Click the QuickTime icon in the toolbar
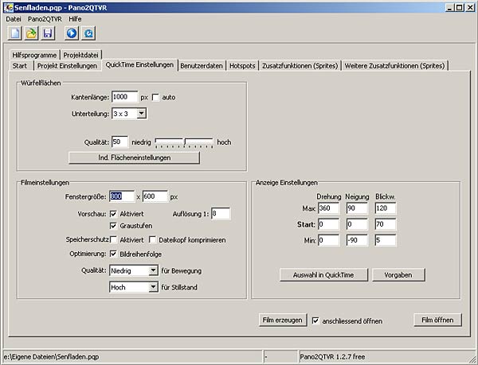 click(x=88, y=33)
